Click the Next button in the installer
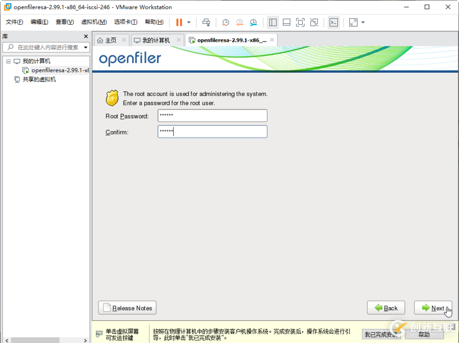 [433, 308]
